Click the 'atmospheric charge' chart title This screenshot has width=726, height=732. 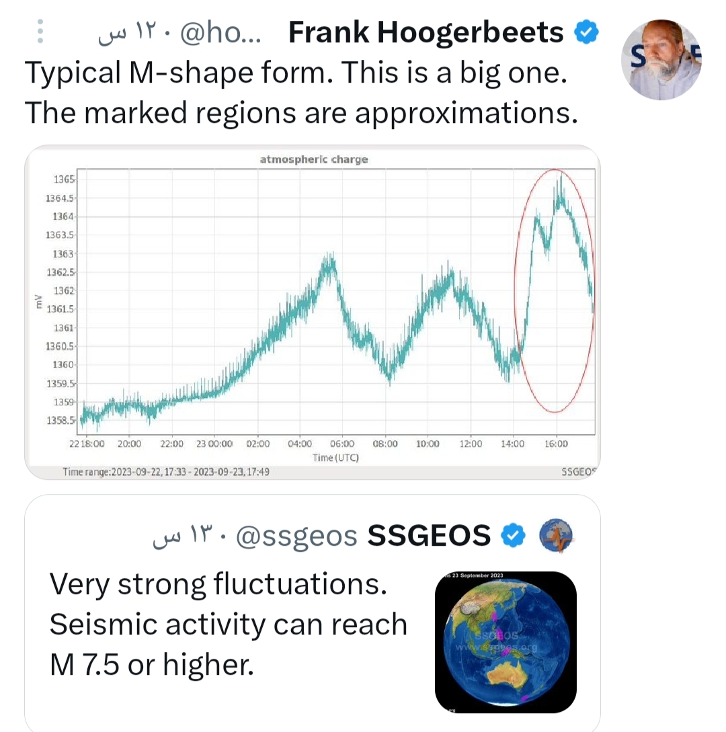coord(314,159)
